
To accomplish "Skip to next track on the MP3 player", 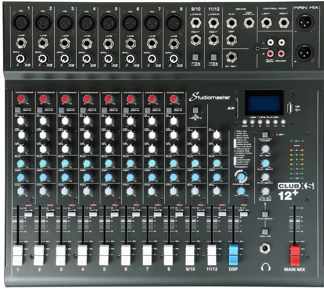I will (x=283, y=122).
